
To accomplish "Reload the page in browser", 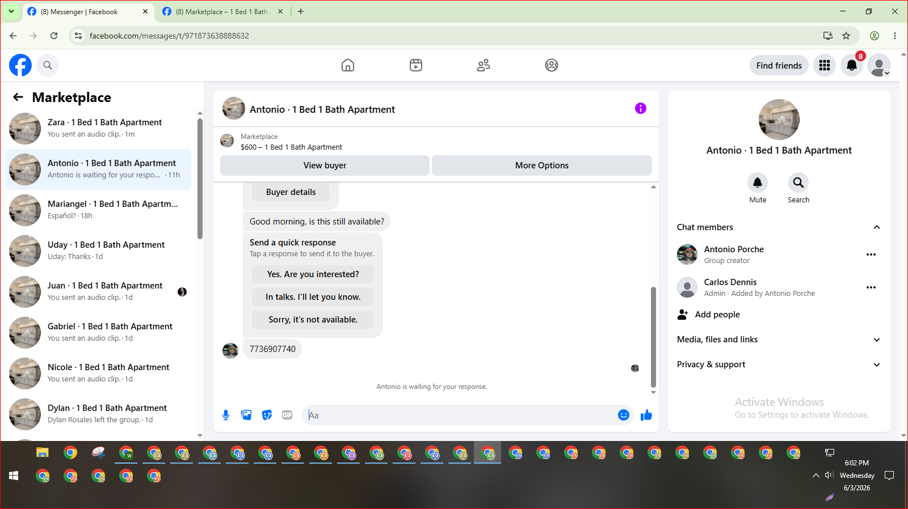I will point(54,36).
